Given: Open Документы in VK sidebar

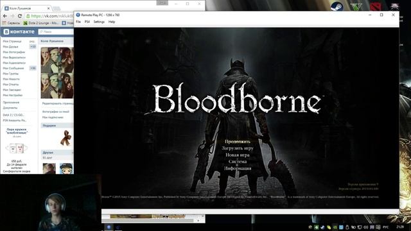Looking at the screenshot, I should pos(10,108).
